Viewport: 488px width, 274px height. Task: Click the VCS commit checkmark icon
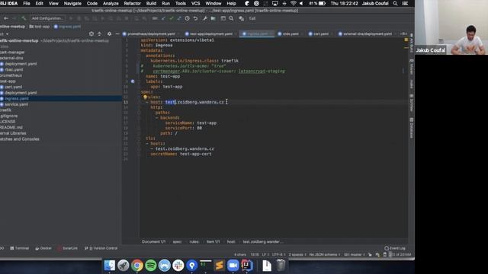coord(171,18)
